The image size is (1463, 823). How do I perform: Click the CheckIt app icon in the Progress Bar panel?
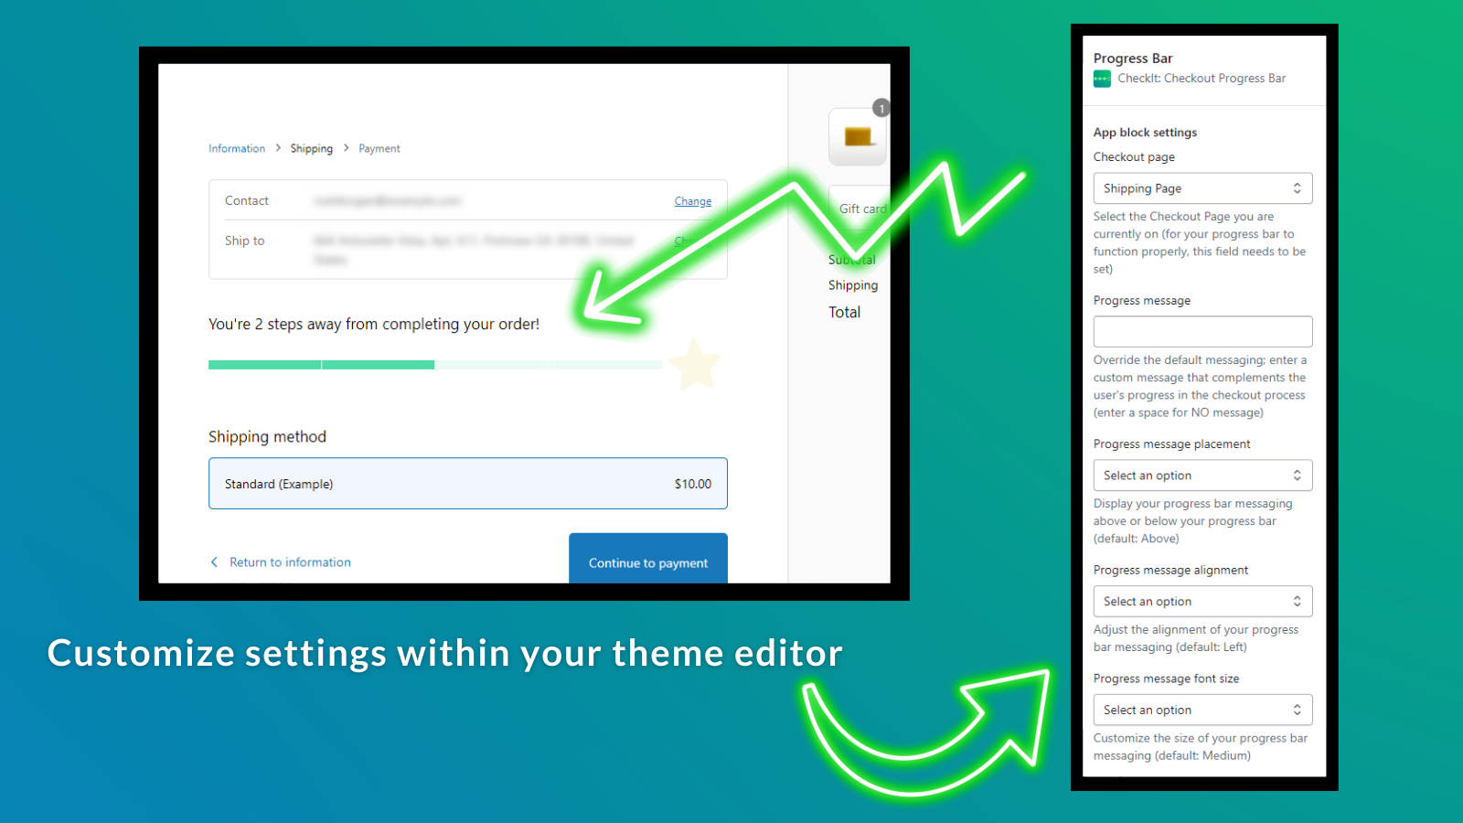pos(1102,79)
